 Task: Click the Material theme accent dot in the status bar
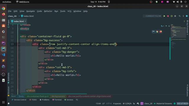click(x=175, y=103)
